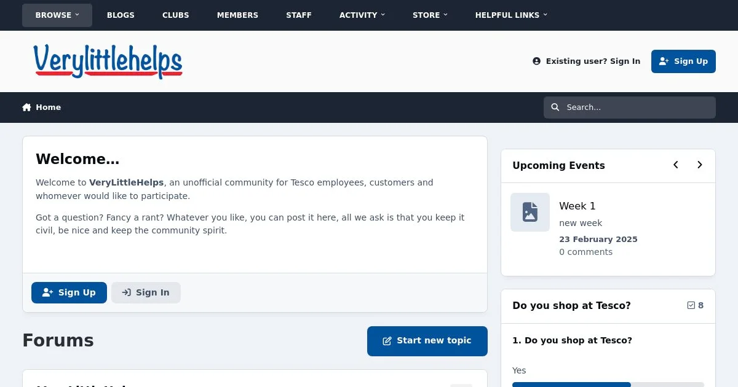Show previous upcoming events
This screenshot has height=387, width=738.
676,165
